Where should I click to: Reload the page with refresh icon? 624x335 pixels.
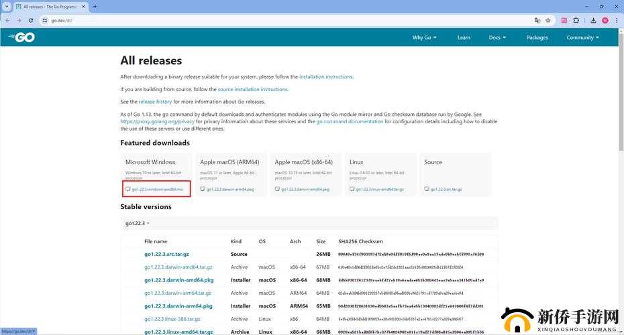point(31,21)
